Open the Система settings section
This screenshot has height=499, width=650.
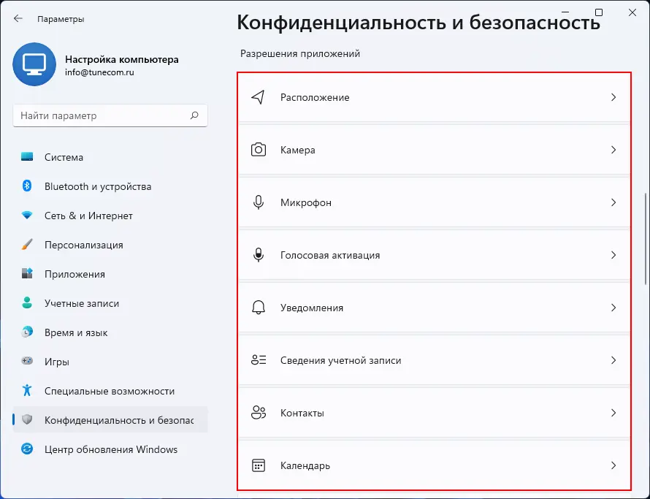[64, 157]
